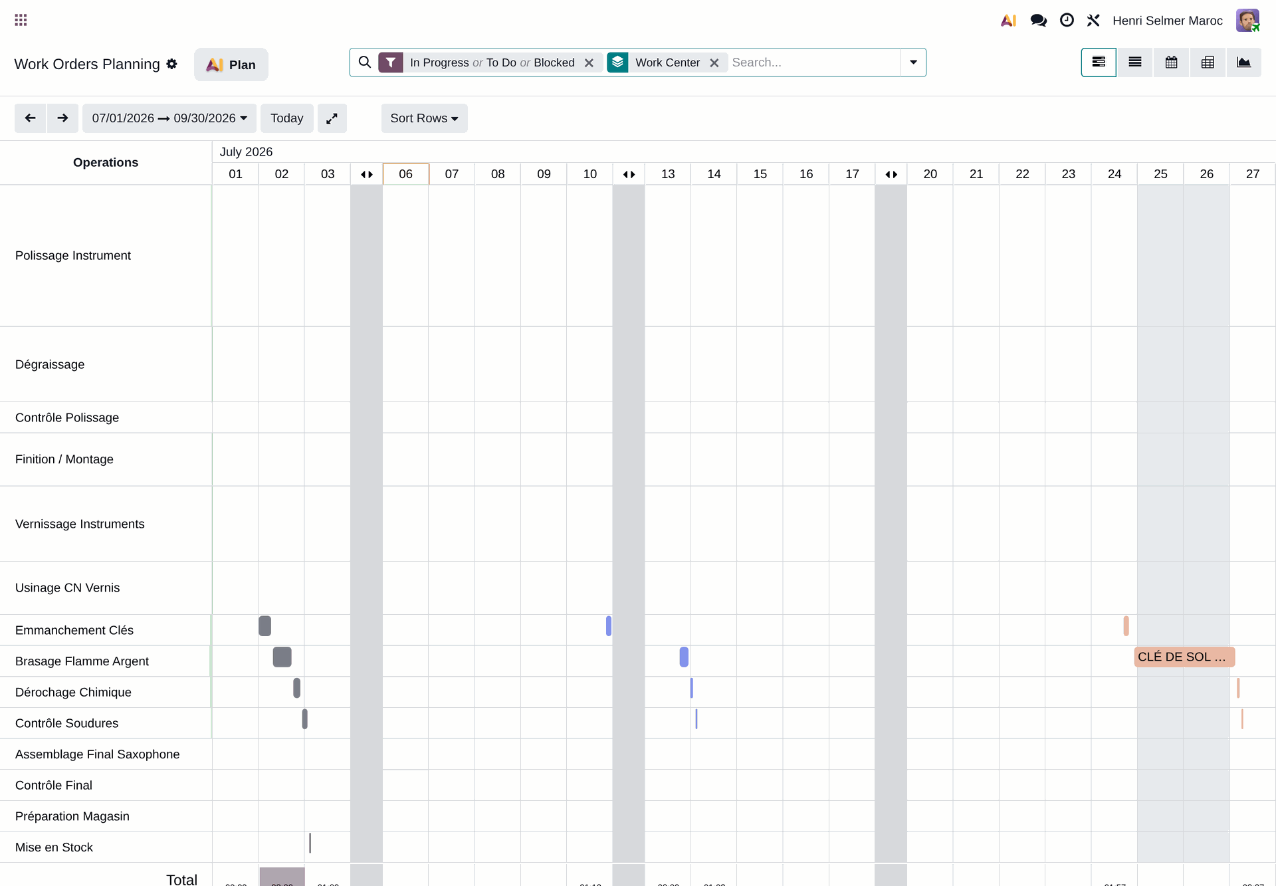Open the CLÉ DE SOL work order pill
Image resolution: width=1276 pixels, height=886 pixels.
click(x=1184, y=657)
